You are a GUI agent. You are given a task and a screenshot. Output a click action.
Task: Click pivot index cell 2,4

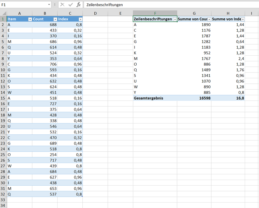(x=228, y=58)
